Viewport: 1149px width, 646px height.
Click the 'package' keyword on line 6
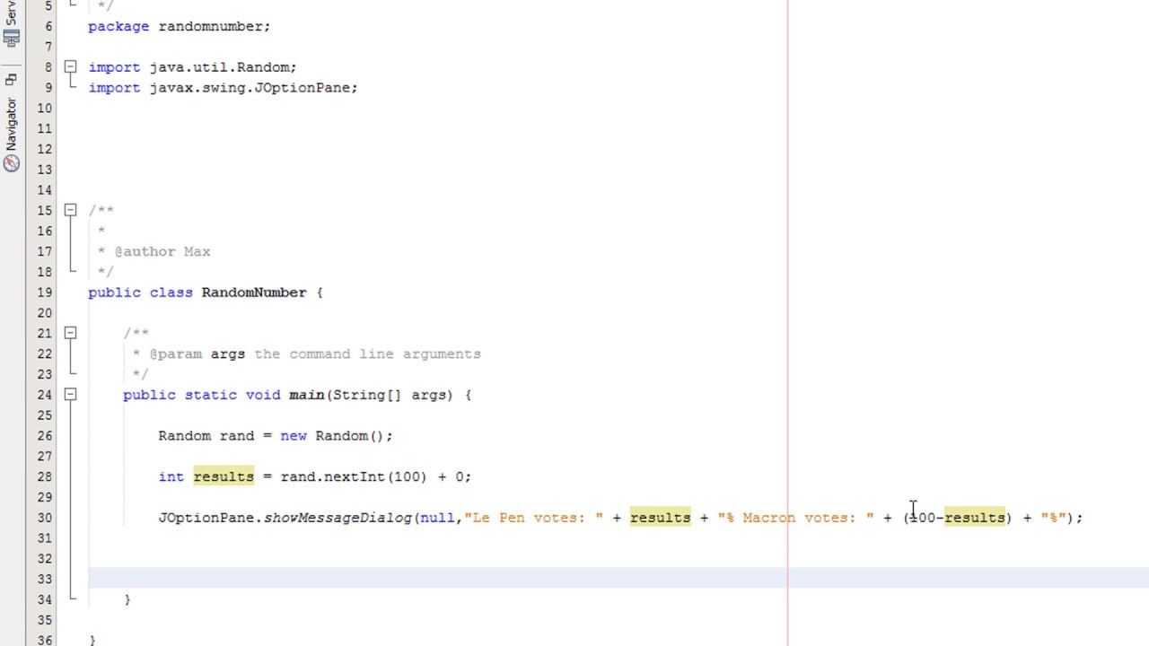click(x=118, y=27)
